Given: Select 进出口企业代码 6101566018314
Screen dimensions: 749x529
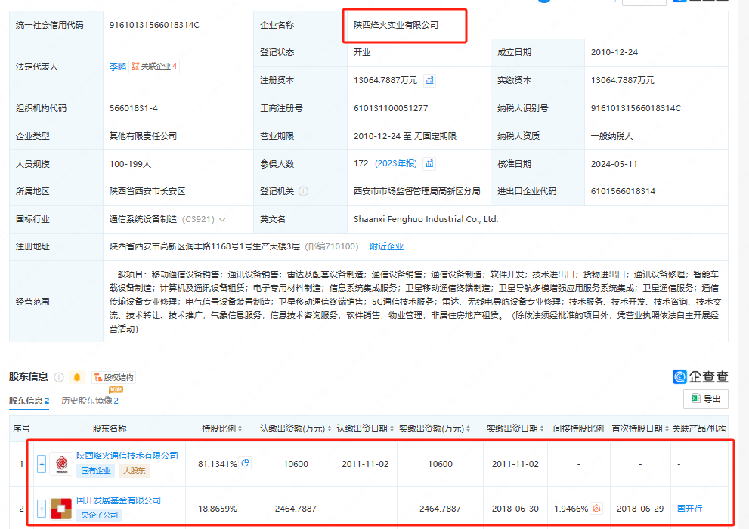Looking at the screenshot, I should (623, 191).
